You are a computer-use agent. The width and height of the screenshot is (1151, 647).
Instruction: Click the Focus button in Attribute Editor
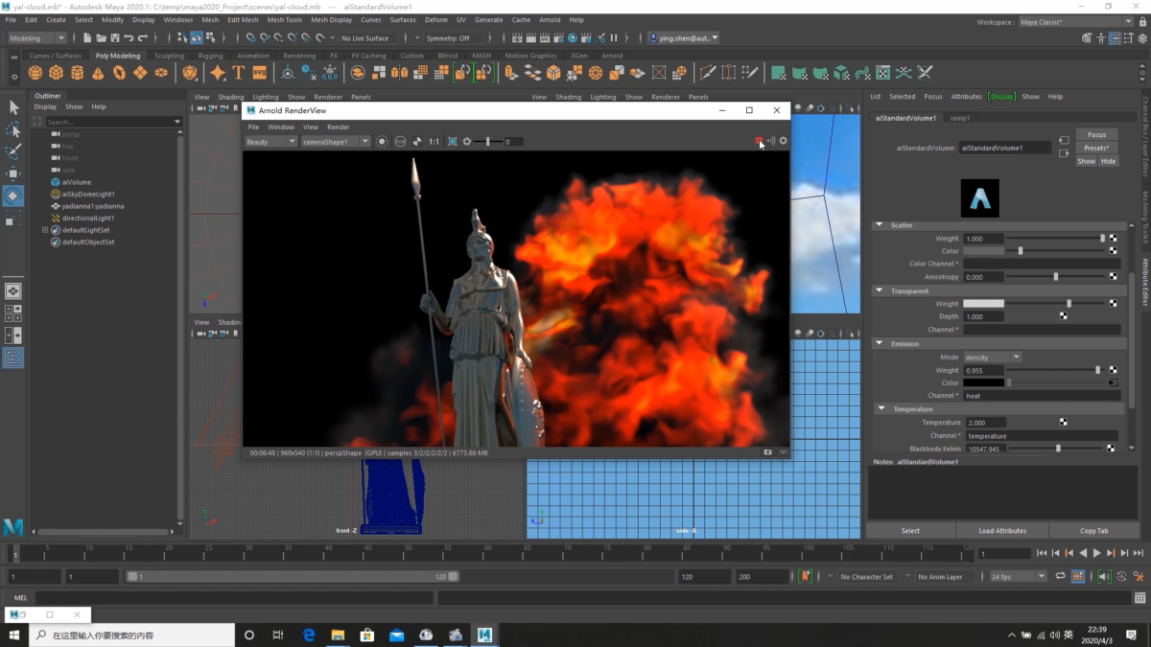pyautogui.click(x=1096, y=135)
